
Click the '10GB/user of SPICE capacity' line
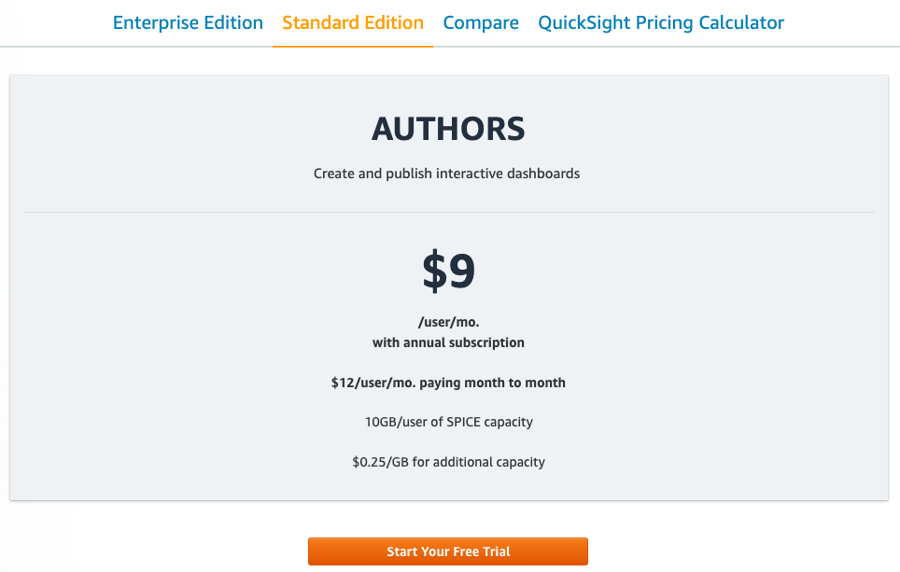pos(449,422)
